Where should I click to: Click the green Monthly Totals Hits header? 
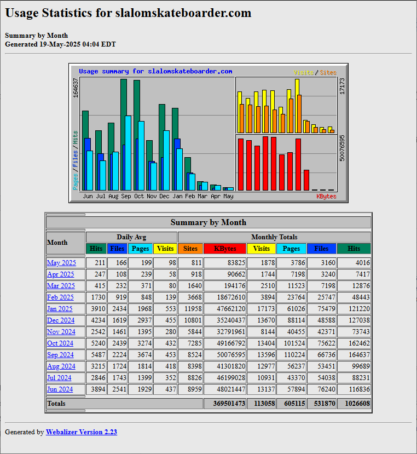pyautogui.click(x=354, y=249)
